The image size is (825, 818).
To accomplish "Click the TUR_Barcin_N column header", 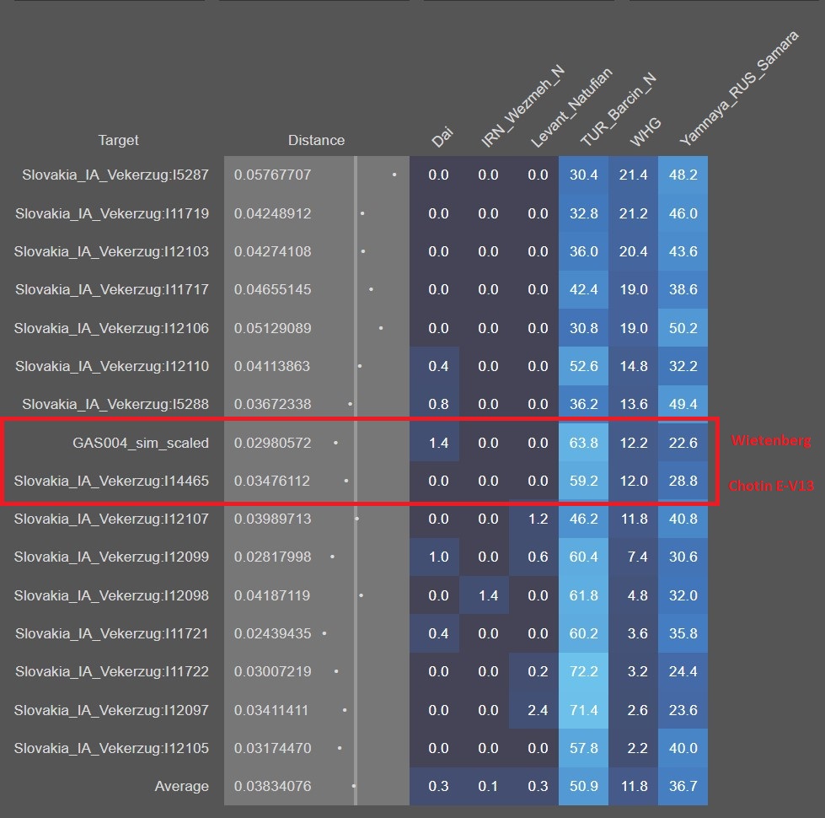I will click(618, 110).
